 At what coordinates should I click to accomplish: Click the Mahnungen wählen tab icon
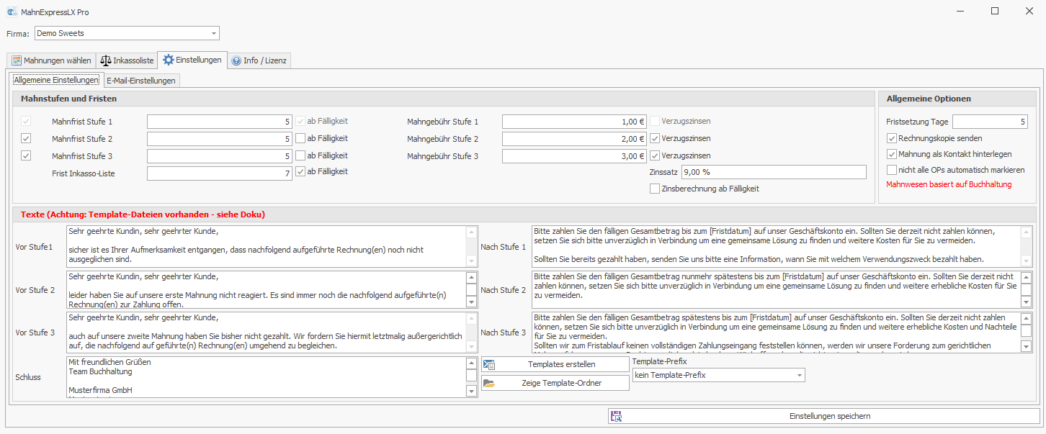[x=17, y=60]
